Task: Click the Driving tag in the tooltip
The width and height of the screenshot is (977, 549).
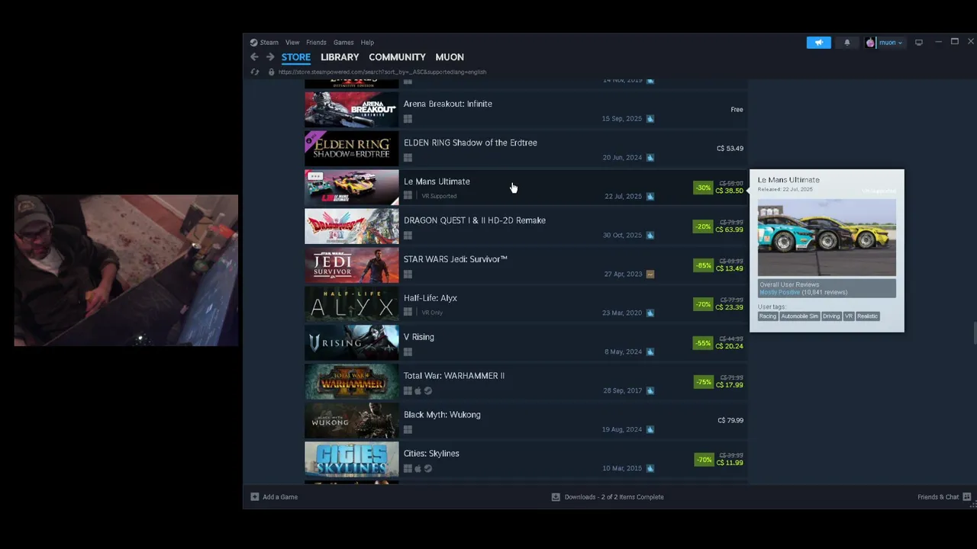Action: (x=831, y=316)
